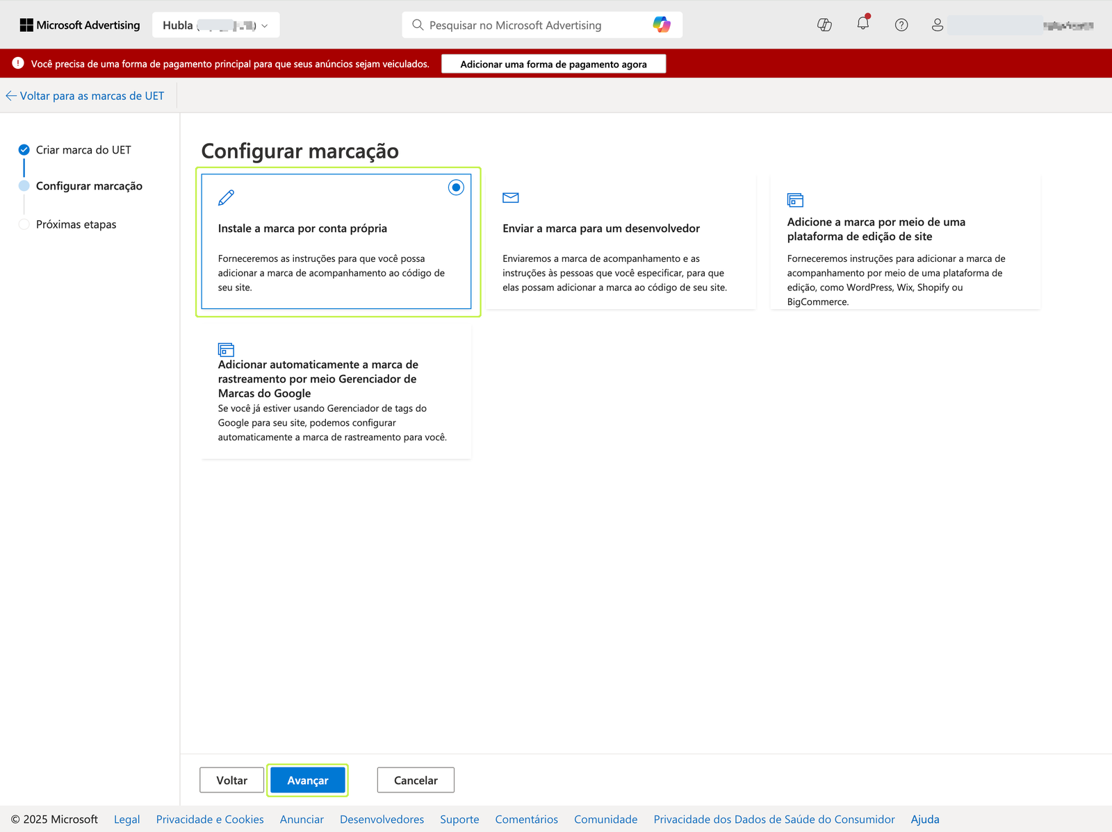Click the Microsoft Advertising logo
Viewport: 1112px width, 832px height.
coord(80,25)
